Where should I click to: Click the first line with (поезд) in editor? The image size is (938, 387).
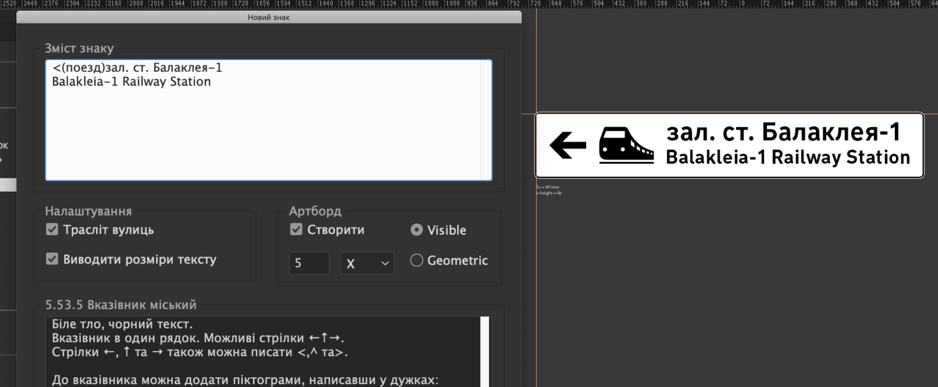137,68
